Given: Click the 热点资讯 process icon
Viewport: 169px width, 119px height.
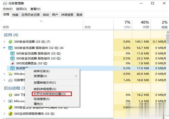Looking at the screenshot, I should click(x=12, y=68).
